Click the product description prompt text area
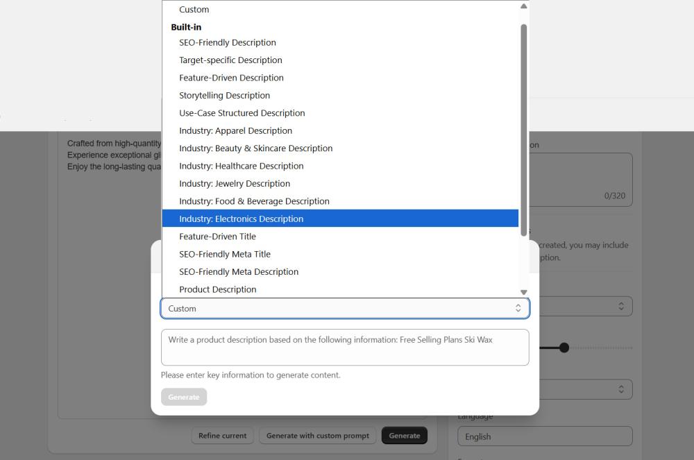Screen dimensions: 694x460 345,347
